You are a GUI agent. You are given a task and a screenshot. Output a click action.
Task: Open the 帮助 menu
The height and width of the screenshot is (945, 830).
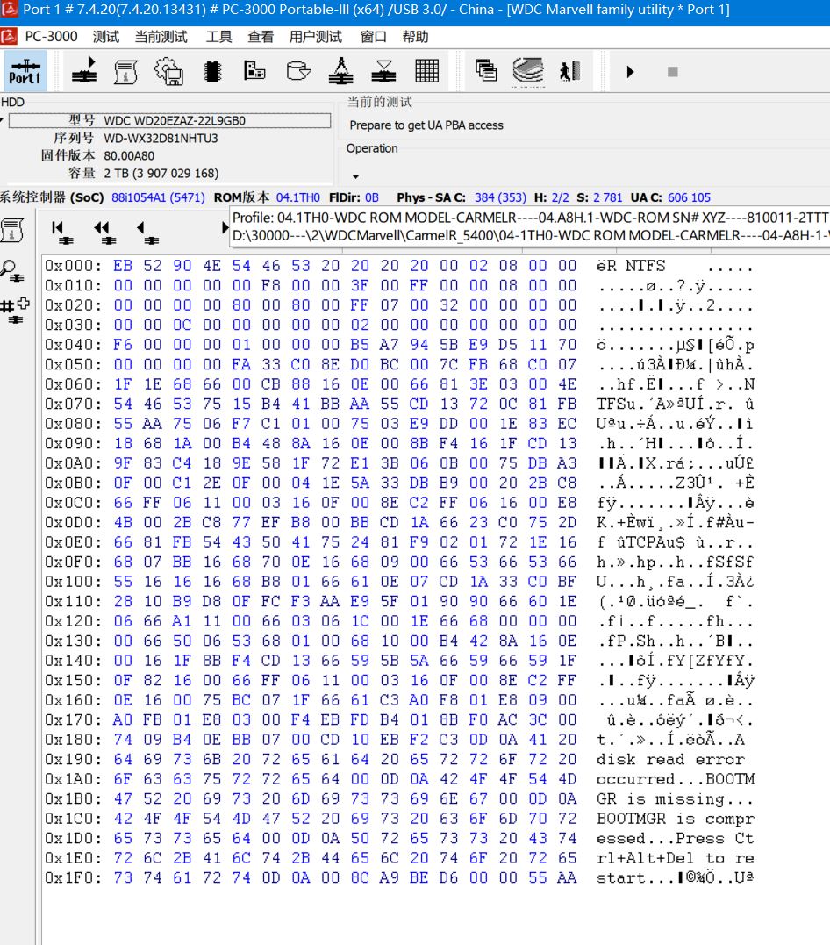click(415, 37)
